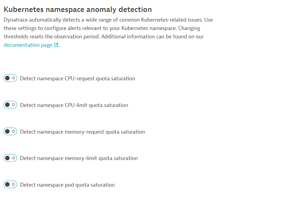Click the "Detect namespace CPU-request quota saturation" label
This screenshot has height=210, width=284.
click(x=77, y=78)
